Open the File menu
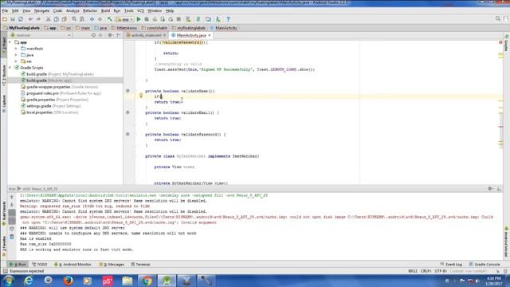510x287 pixels. 5,10
